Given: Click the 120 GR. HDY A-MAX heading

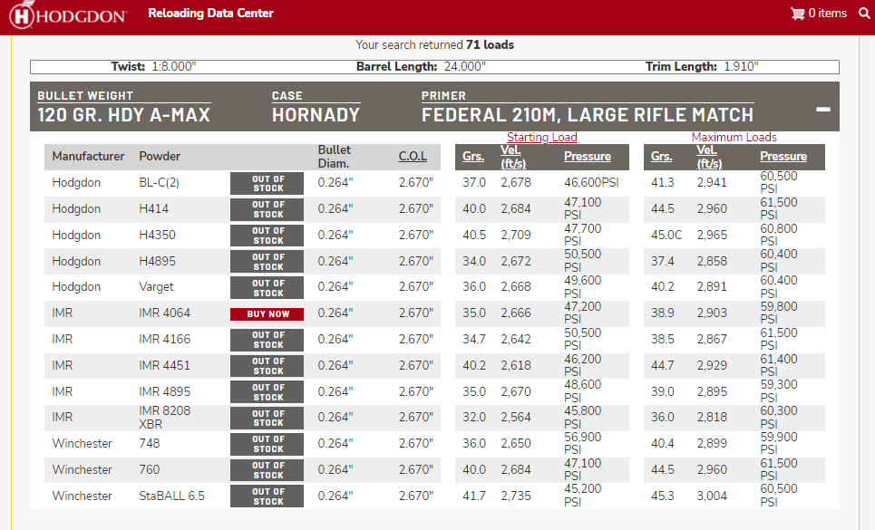Looking at the screenshot, I should (124, 115).
